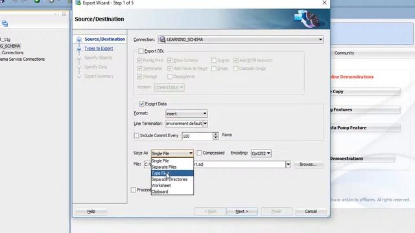Collapse the Save As dropdown arrow
Image resolution: width=415 pixels, height=233 pixels.
pyautogui.click(x=191, y=153)
